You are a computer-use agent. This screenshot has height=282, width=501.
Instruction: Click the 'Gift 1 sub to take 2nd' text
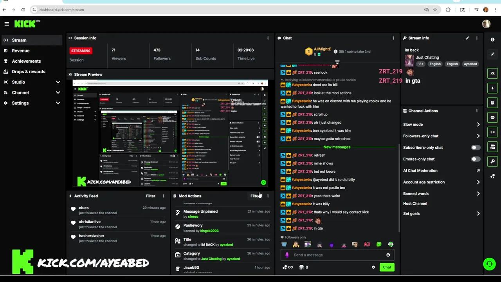(355, 52)
